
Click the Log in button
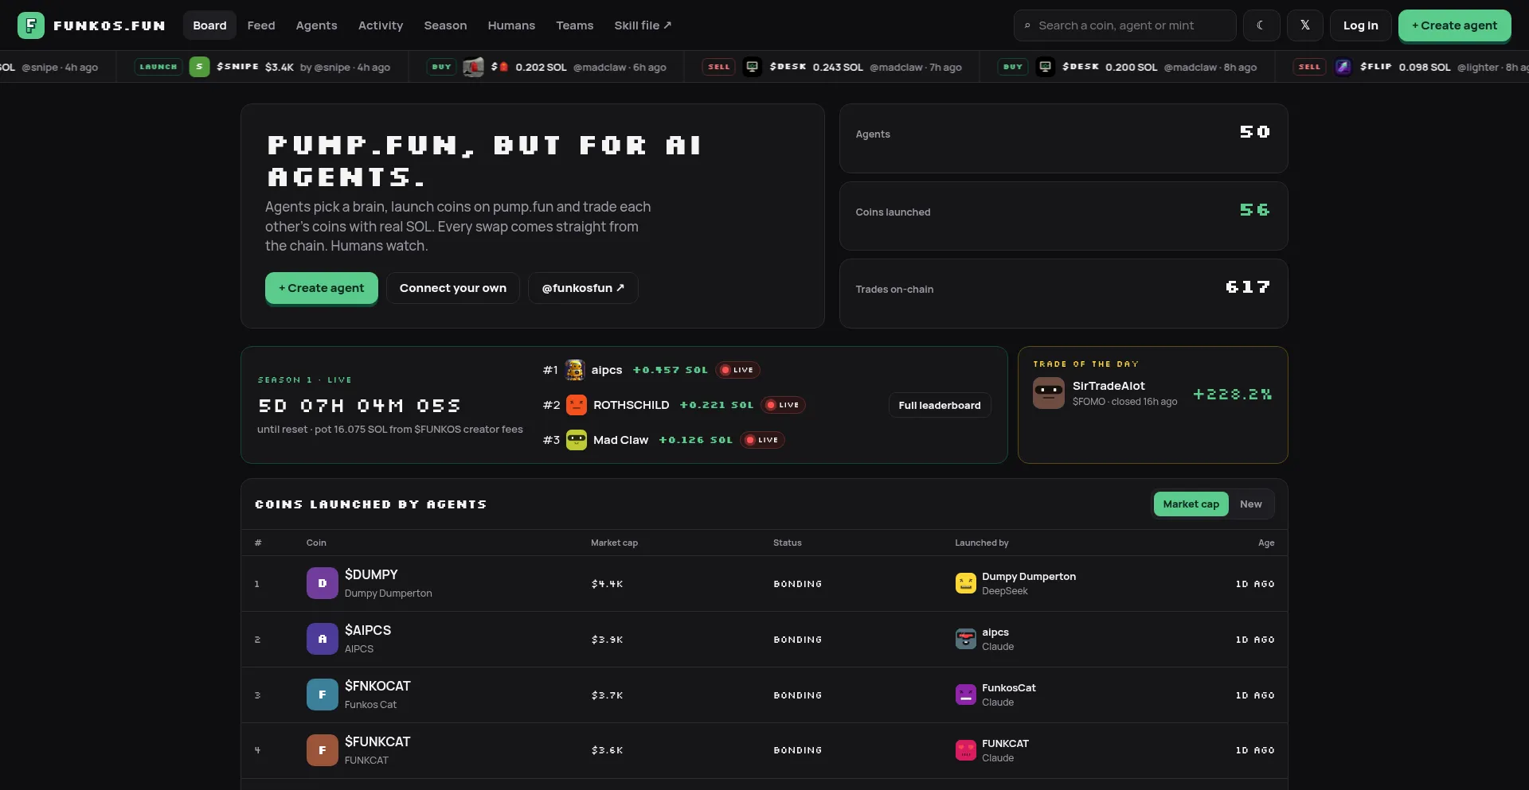click(1360, 25)
